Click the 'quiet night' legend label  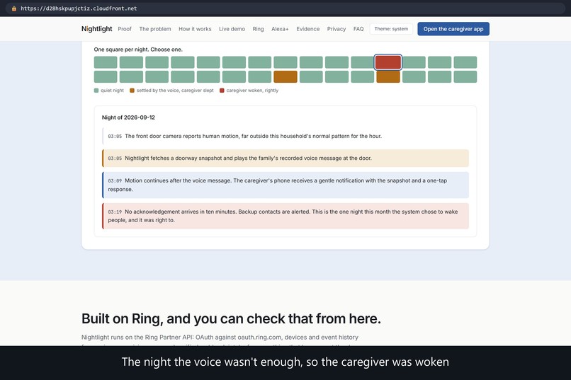tap(112, 91)
